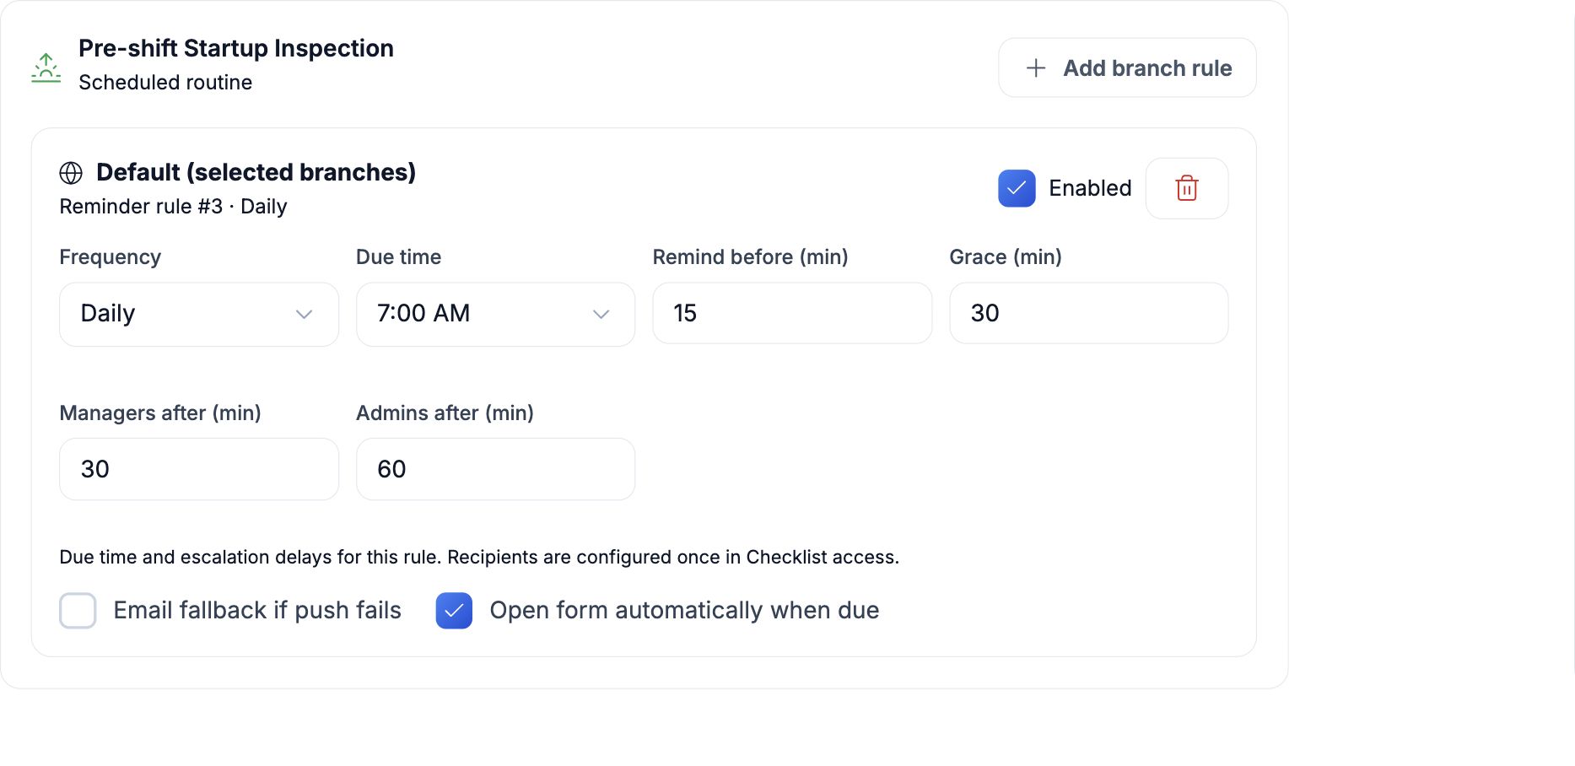The width and height of the screenshot is (1575, 766).
Task: Click the Admins after (min) label
Action: point(445,413)
